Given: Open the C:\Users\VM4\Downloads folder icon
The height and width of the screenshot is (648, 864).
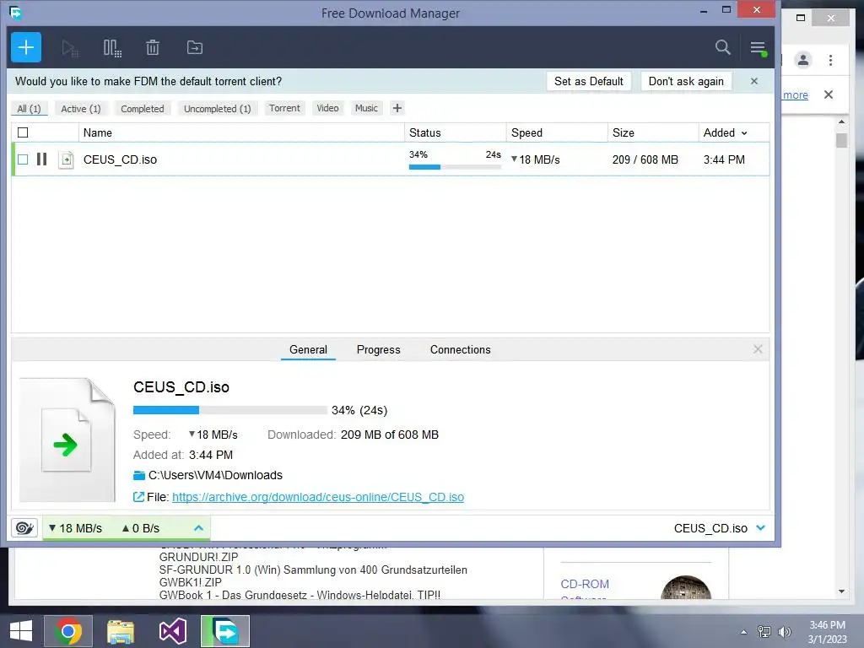Looking at the screenshot, I should [x=139, y=475].
